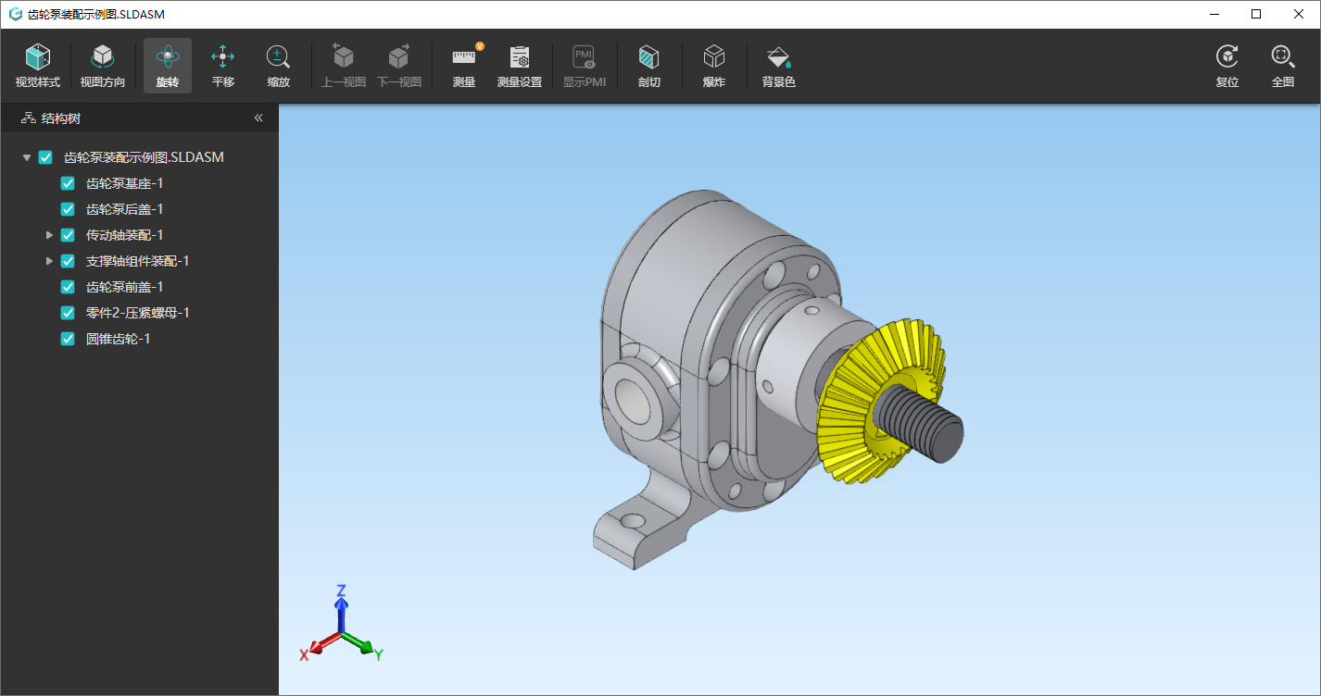Collapse the 结构树 panel with the chevron
The width and height of the screenshot is (1321, 696).
(x=258, y=118)
